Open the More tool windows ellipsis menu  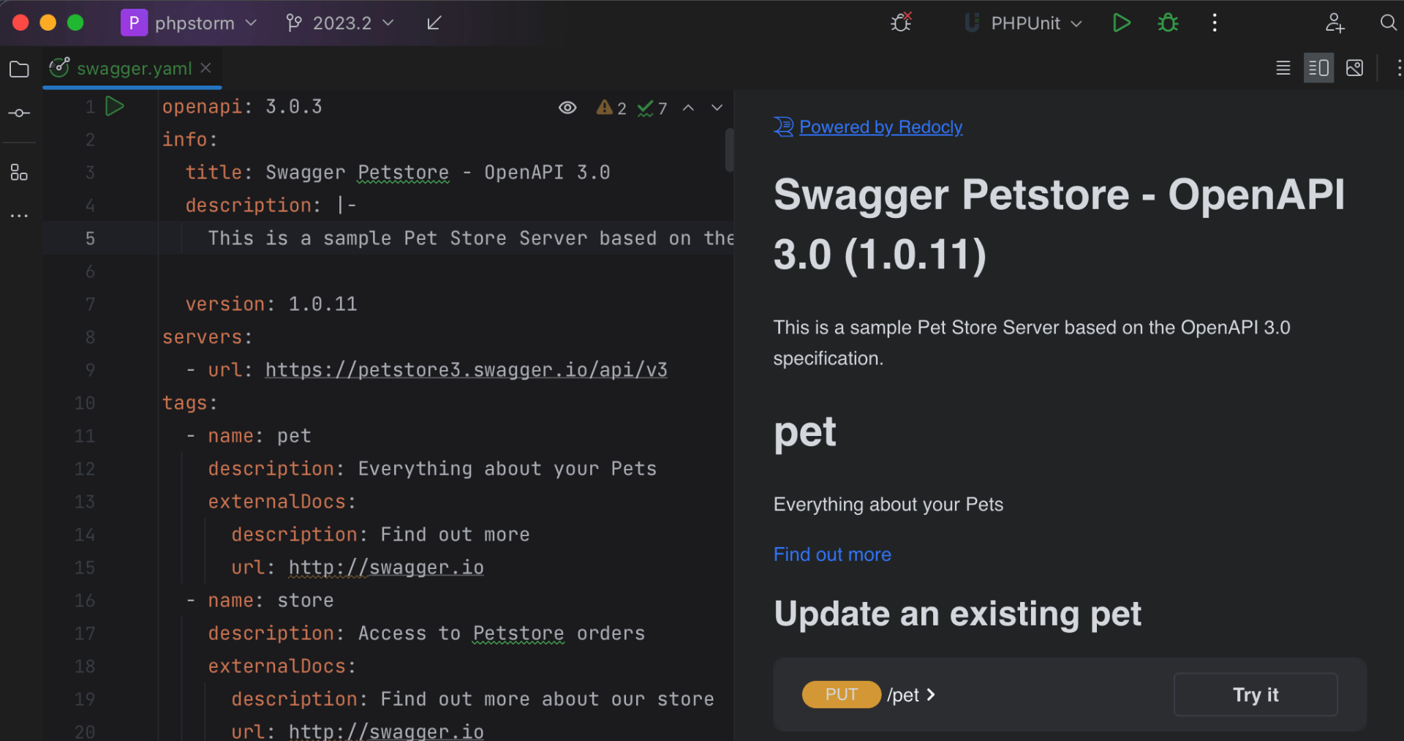tap(19, 216)
